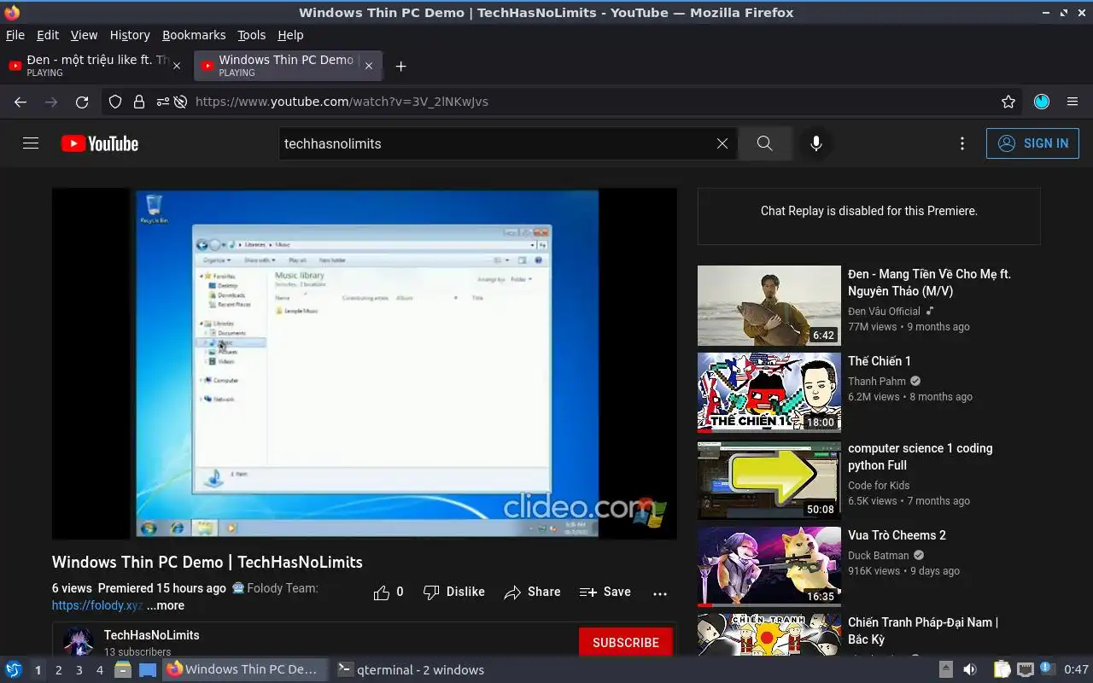Open clipboard manager tray icon
1093x683 pixels.
tap(1002, 669)
